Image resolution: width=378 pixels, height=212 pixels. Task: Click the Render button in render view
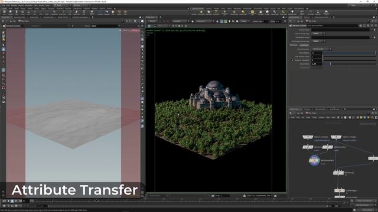pyautogui.click(x=152, y=21)
